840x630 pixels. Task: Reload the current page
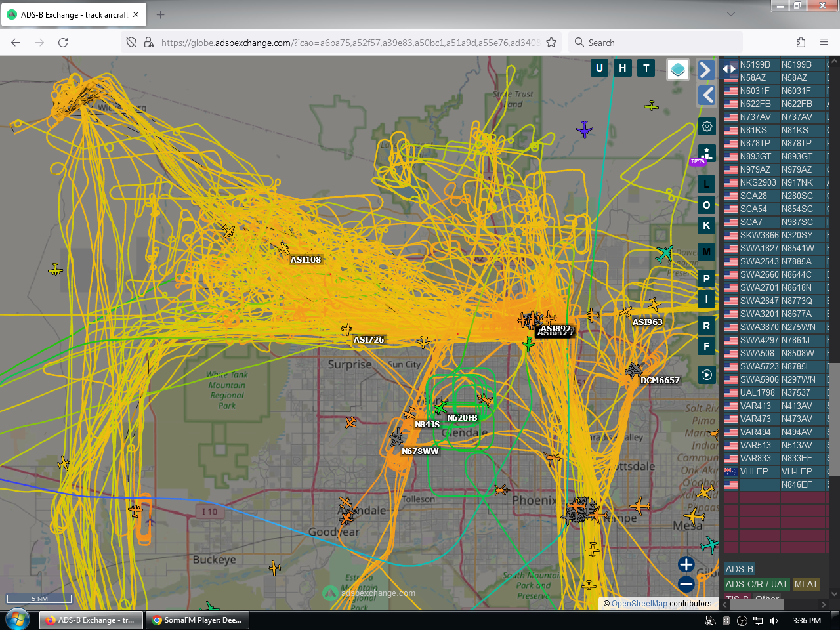click(63, 42)
